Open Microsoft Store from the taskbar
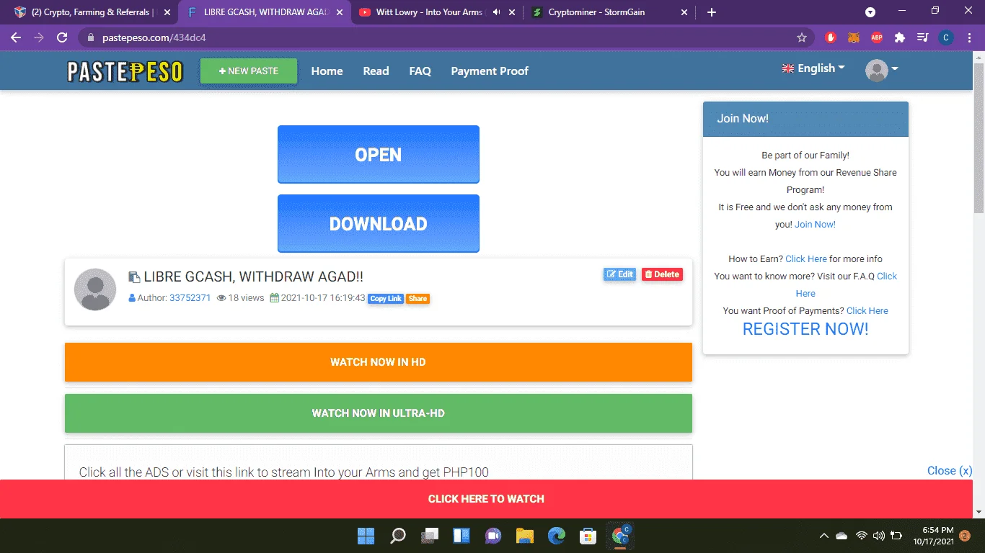 [588, 536]
